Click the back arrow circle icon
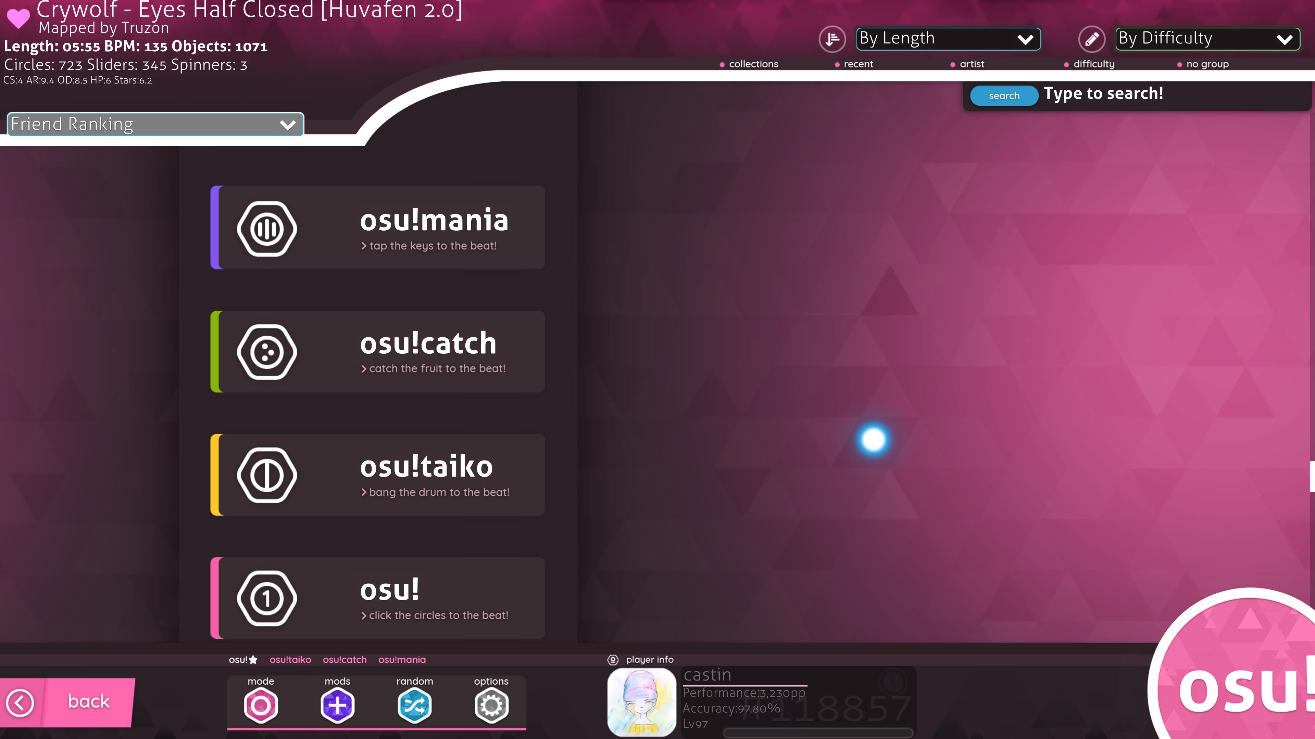 20,703
